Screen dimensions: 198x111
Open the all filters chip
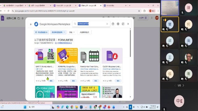[41, 32]
